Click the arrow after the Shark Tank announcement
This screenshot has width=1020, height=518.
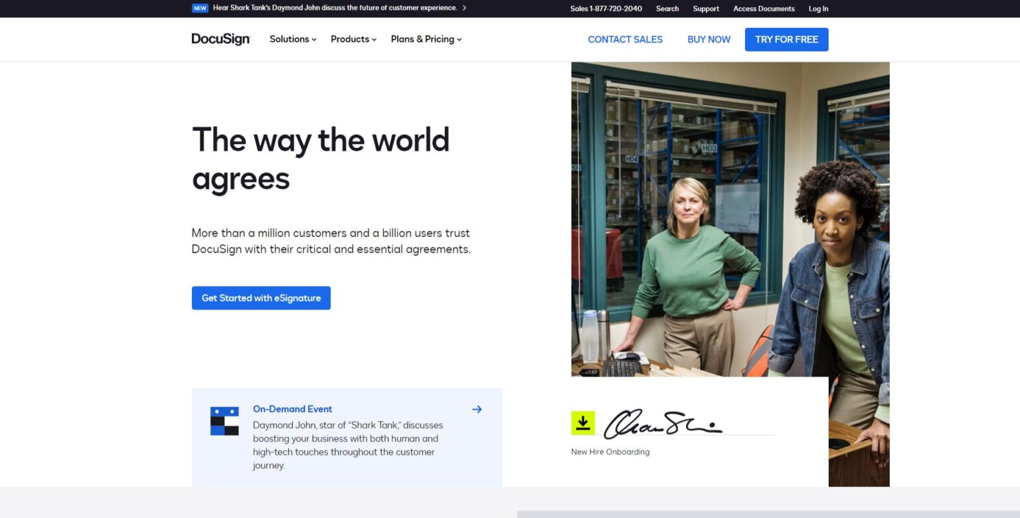coord(464,8)
